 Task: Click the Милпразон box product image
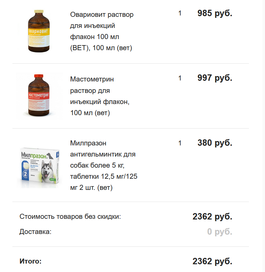(40, 166)
